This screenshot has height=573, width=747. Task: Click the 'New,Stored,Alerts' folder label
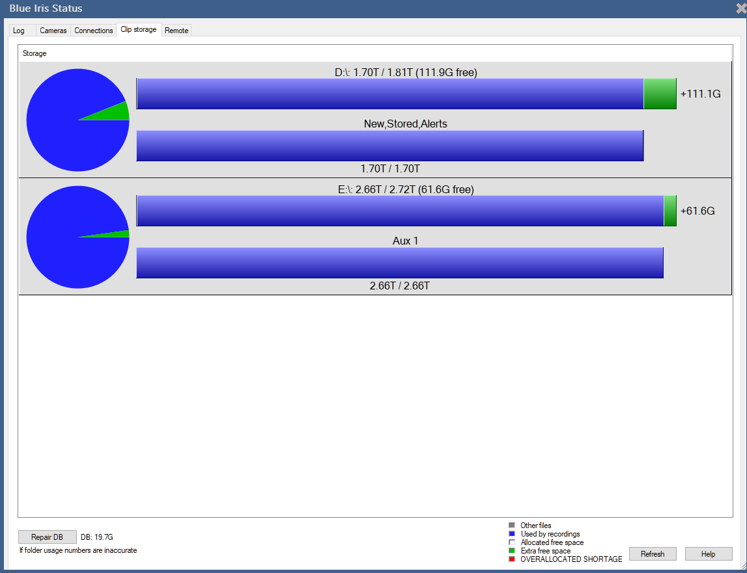(x=406, y=124)
